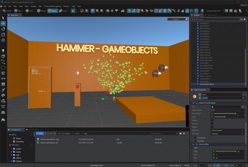This screenshot has height=167, width=248.
Task: Switch to Objects selection mode
Action: click(52, 11)
